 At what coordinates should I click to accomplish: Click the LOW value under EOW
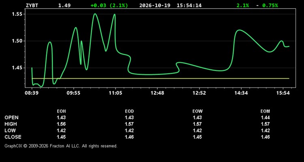197,130
